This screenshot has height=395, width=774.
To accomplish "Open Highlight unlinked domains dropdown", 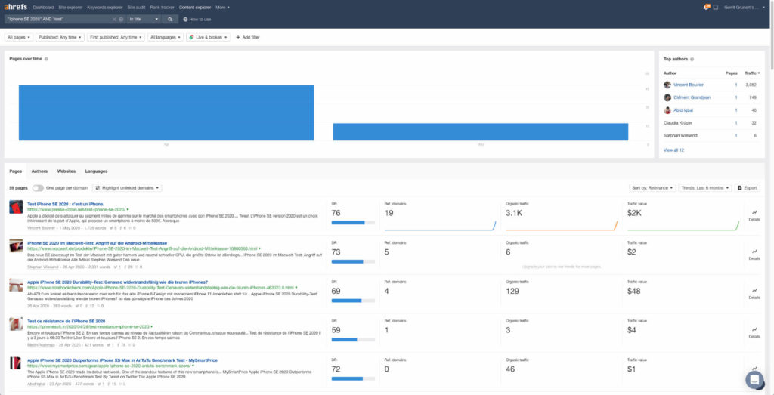I will coord(127,188).
